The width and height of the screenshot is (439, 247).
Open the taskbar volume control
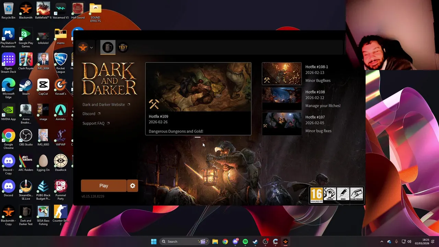[x=409, y=242]
